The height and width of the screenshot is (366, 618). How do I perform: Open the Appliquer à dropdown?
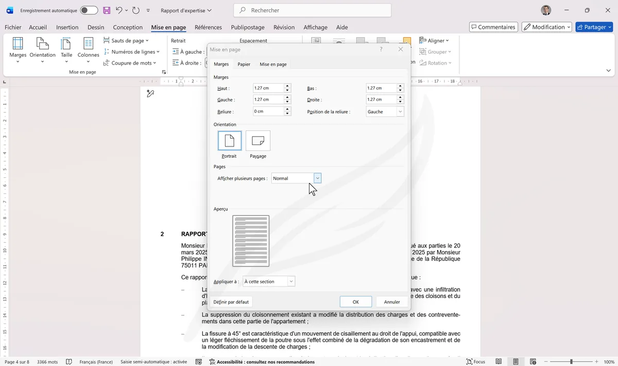(291, 281)
